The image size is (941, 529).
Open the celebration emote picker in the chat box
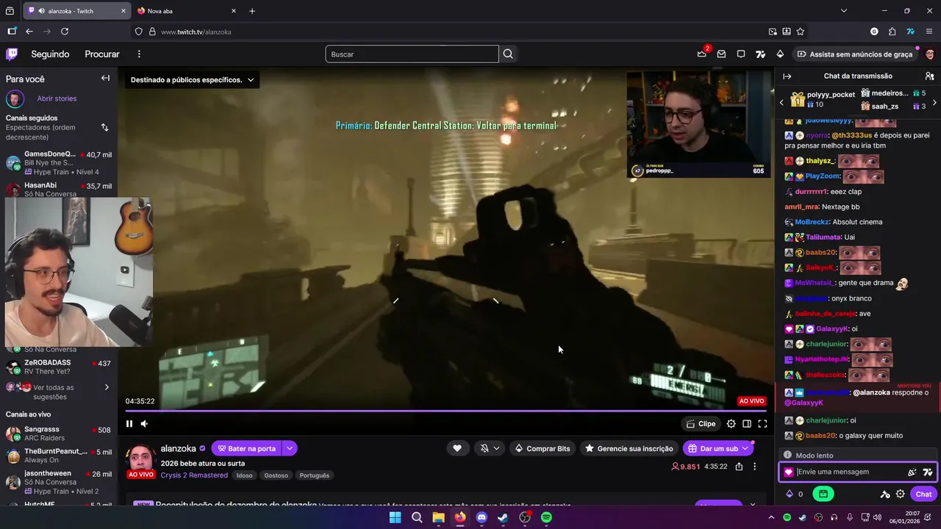tap(912, 472)
